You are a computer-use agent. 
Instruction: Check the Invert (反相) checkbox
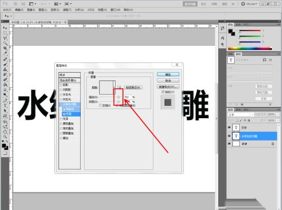click(100, 106)
